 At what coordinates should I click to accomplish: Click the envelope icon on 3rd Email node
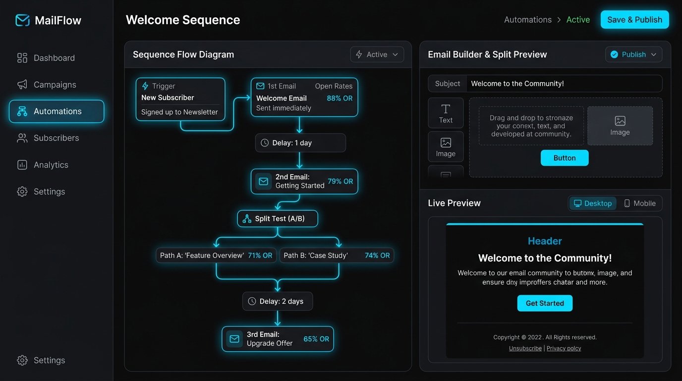pyautogui.click(x=234, y=339)
